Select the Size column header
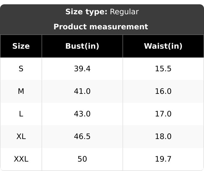Image resolution: width=204 pixels, height=171 pixels. tap(21, 46)
